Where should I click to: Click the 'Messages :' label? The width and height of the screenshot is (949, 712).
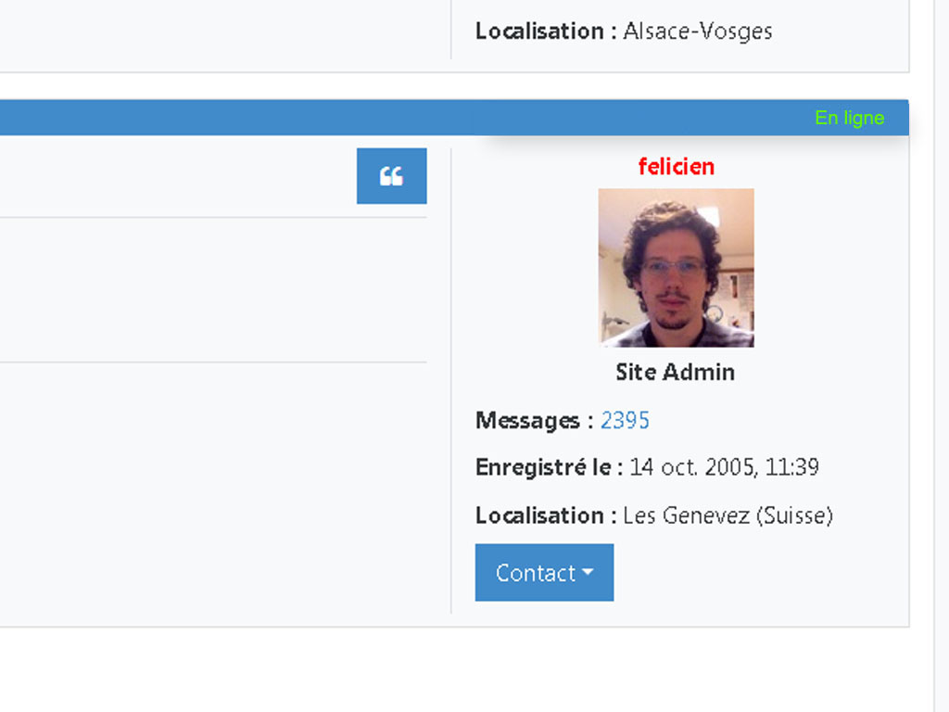pyautogui.click(x=534, y=421)
